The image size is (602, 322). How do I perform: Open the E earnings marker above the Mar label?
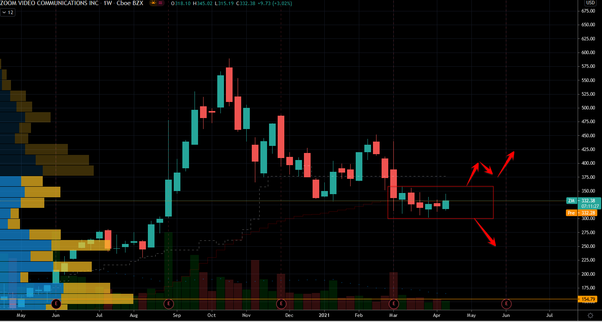click(x=394, y=304)
